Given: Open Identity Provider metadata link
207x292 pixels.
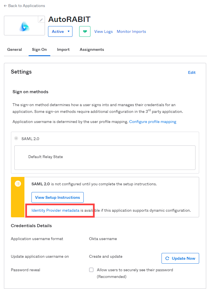Looking at the screenshot, I should click(55, 210).
